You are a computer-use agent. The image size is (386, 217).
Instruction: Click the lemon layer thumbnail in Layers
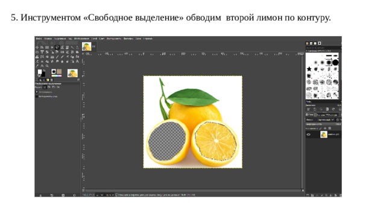(324, 134)
